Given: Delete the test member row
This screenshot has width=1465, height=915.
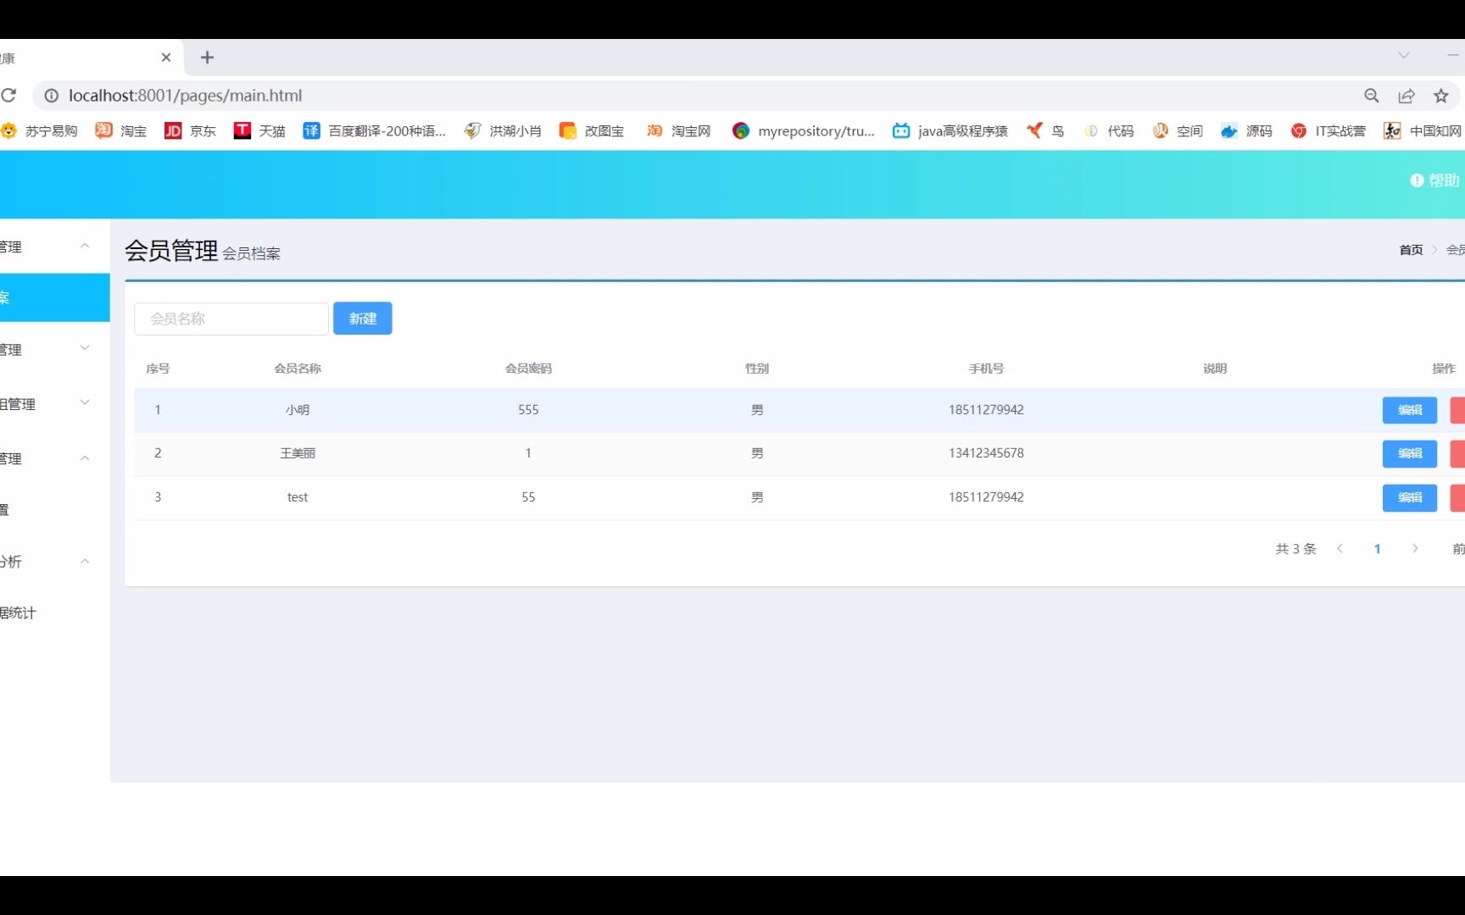Looking at the screenshot, I should (1457, 498).
